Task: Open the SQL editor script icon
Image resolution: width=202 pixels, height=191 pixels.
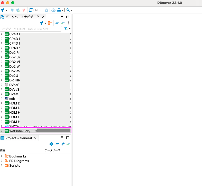Action: click(31, 10)
